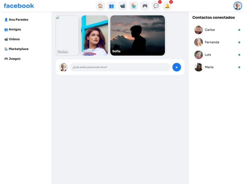Image resolution: width=246 pixels, height=184 pixels.
Task: Open the Games controller icon in top navigation
Action: (145, 6)
